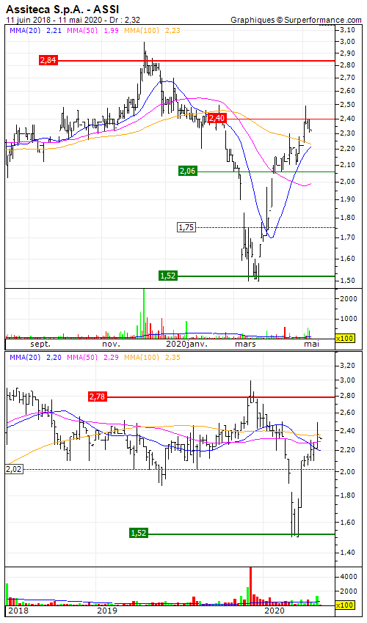This screenshot has width=367, height=623.
Task: Click MMA(100) 2,35 legend in lower chart
Action: click(x=153, y=357)
